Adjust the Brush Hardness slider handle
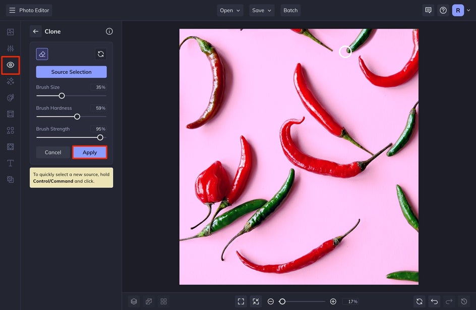476x310 pixels. (x=77, y=117)
